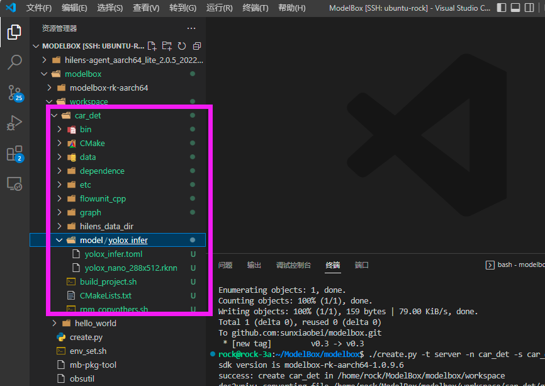Toggle secondary sidebar layout icon in title bar
Viewport: 545px width, 386px height.
(529, 8)
